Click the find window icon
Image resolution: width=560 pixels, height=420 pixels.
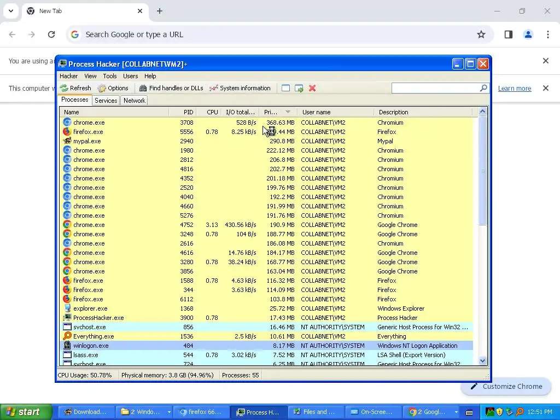(285, 88)
